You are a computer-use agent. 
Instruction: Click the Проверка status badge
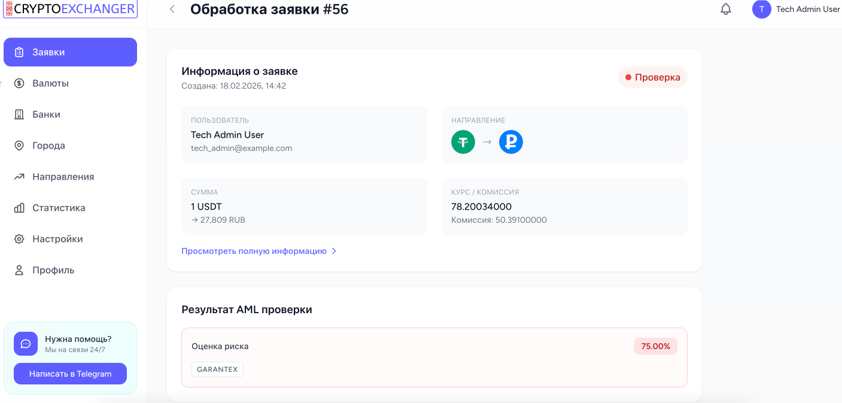tap(652, 77)
